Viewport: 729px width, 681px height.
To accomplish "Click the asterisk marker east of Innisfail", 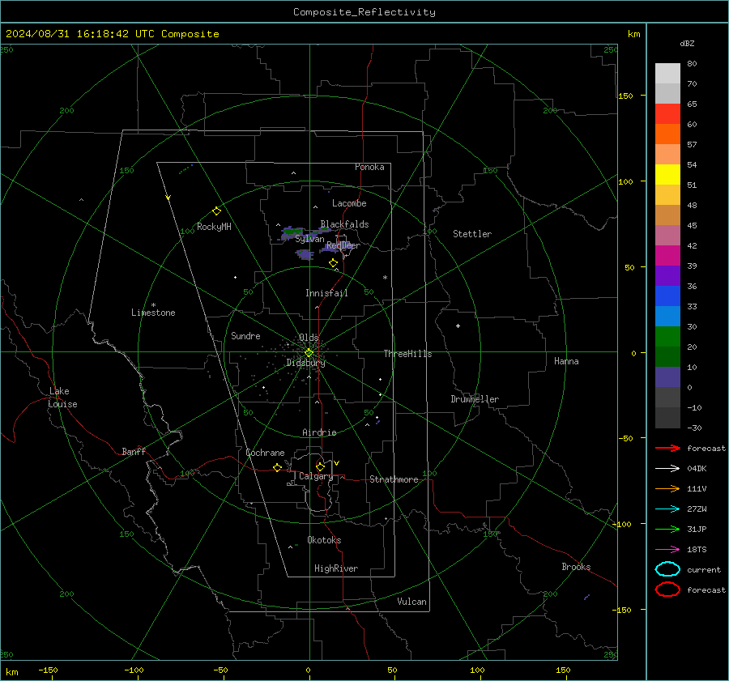I will point(385,278).
